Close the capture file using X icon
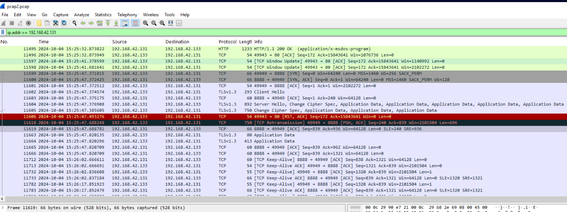 (55, 23)
